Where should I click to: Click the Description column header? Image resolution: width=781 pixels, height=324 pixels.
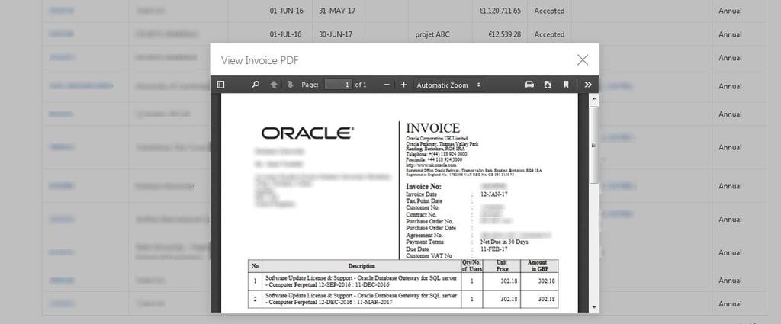(x=362, y=266)
